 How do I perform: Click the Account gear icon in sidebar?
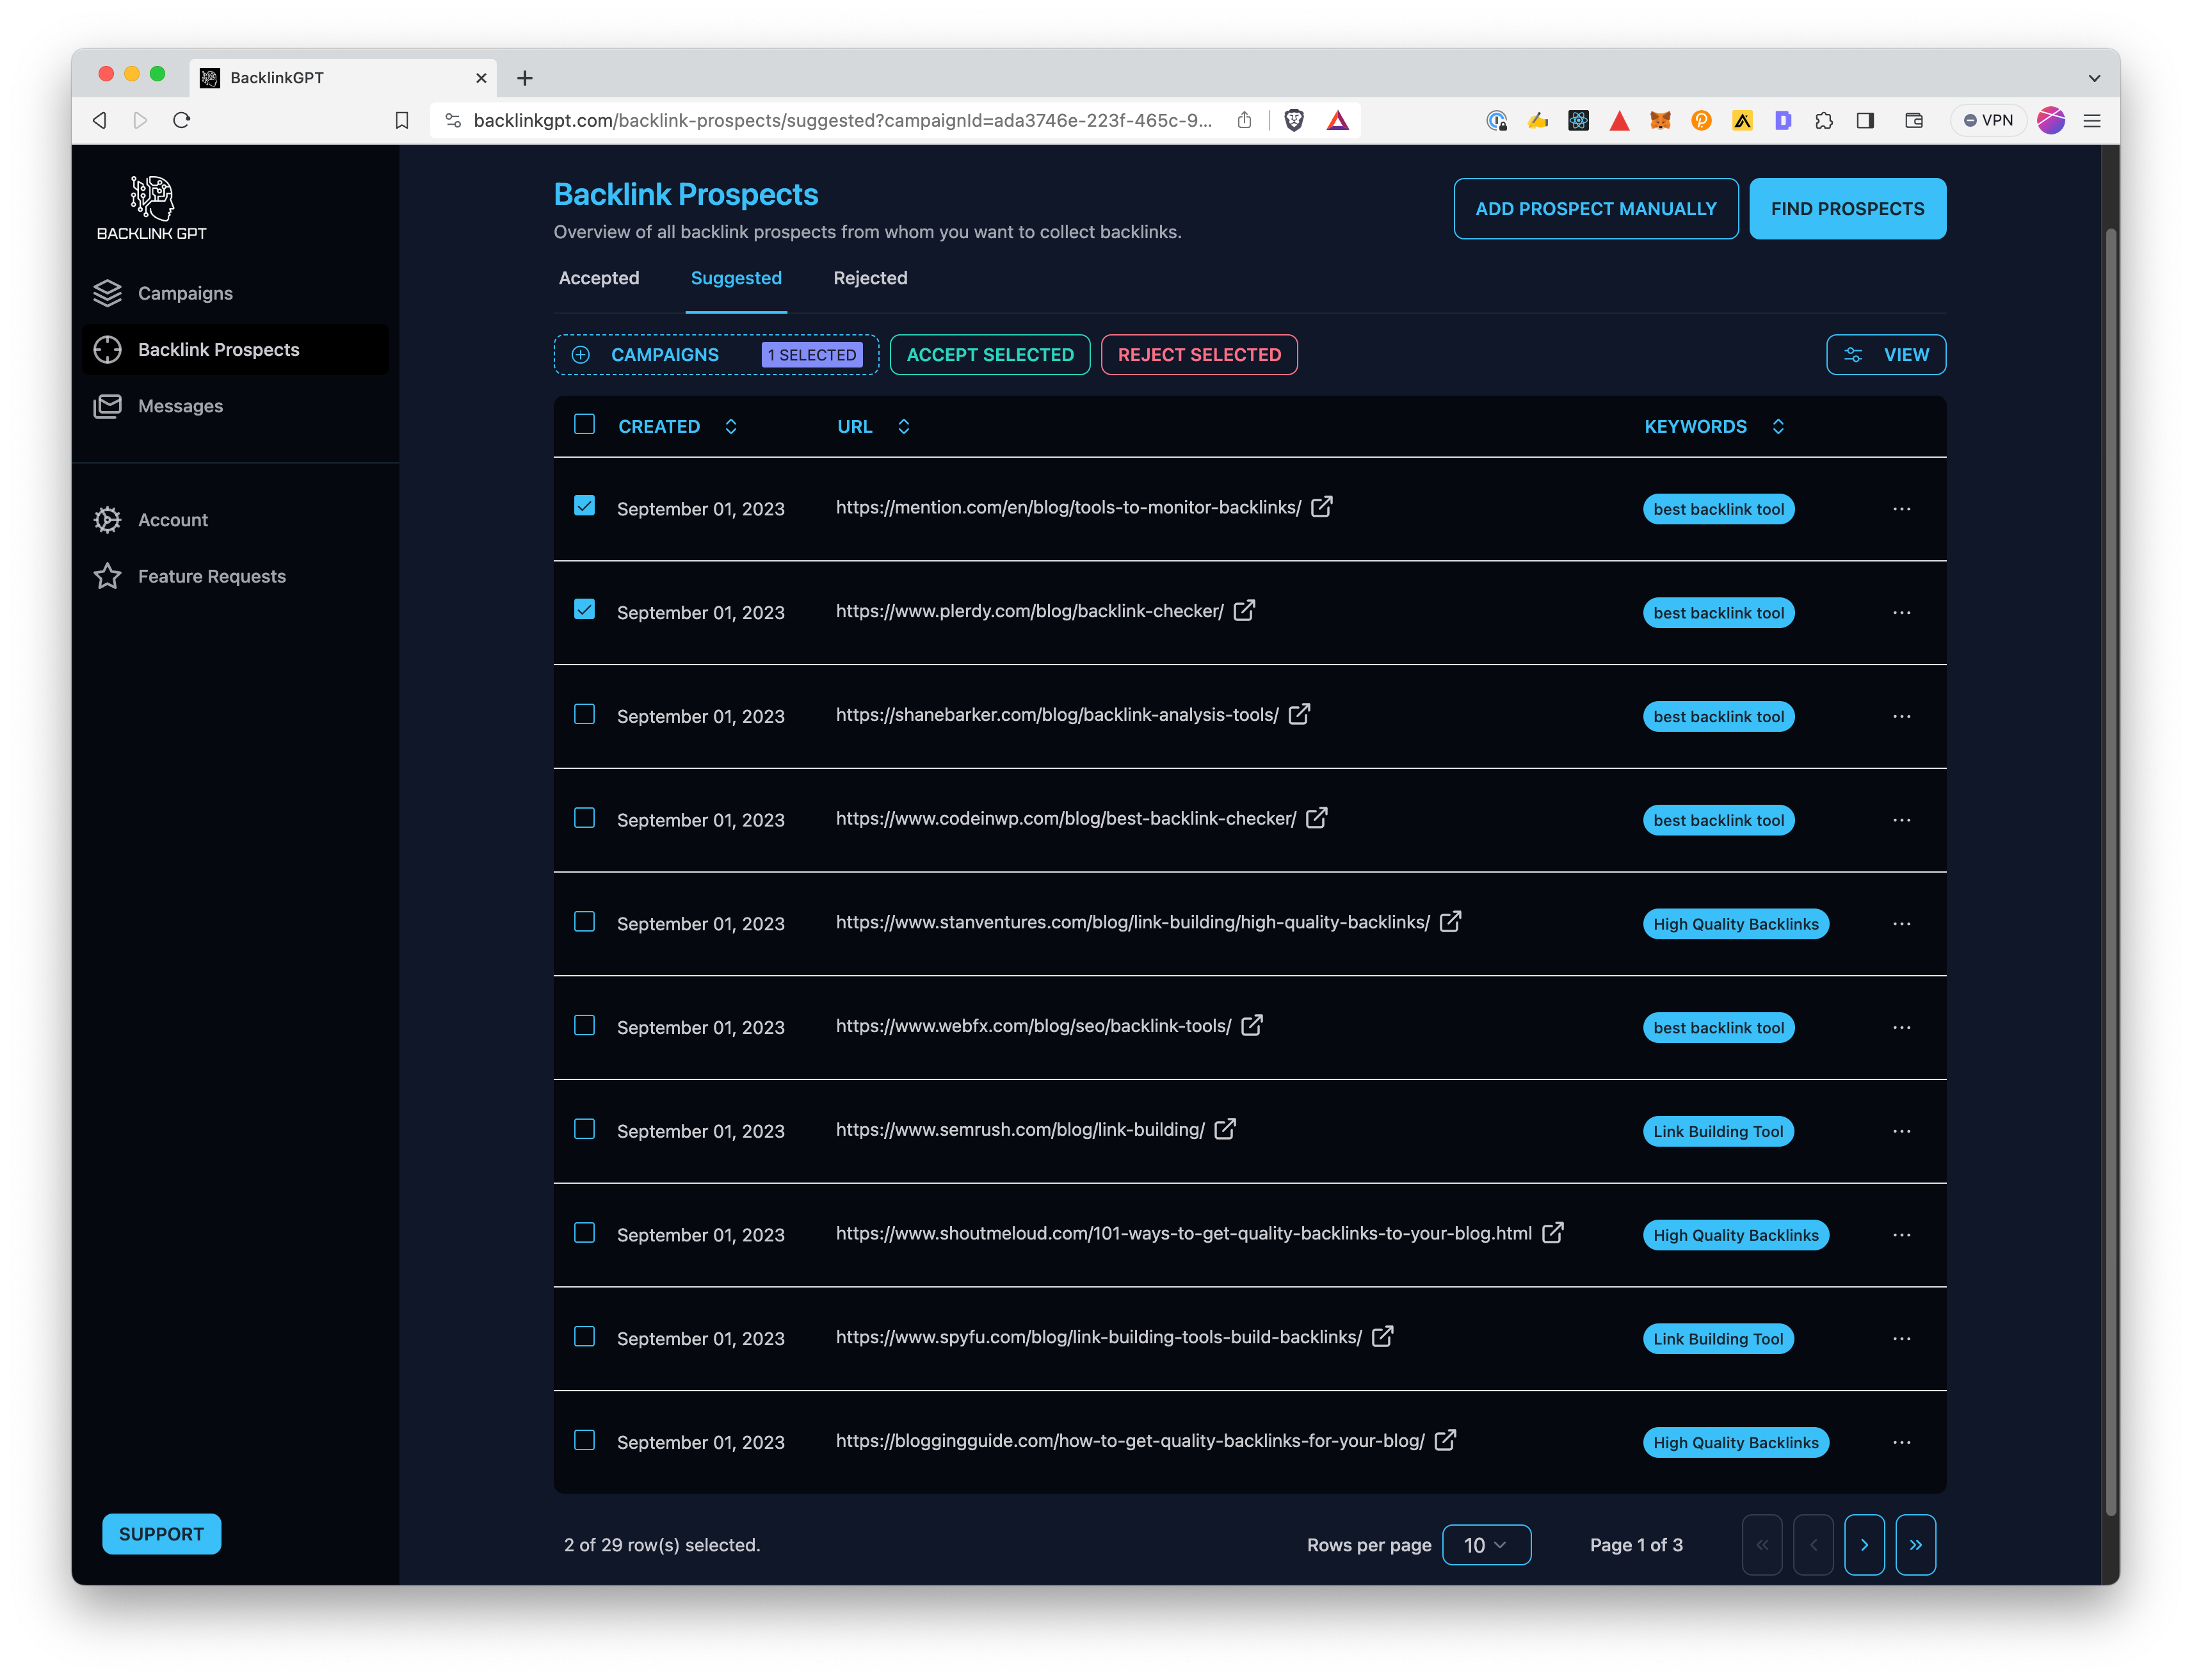[x=107, y=520]
